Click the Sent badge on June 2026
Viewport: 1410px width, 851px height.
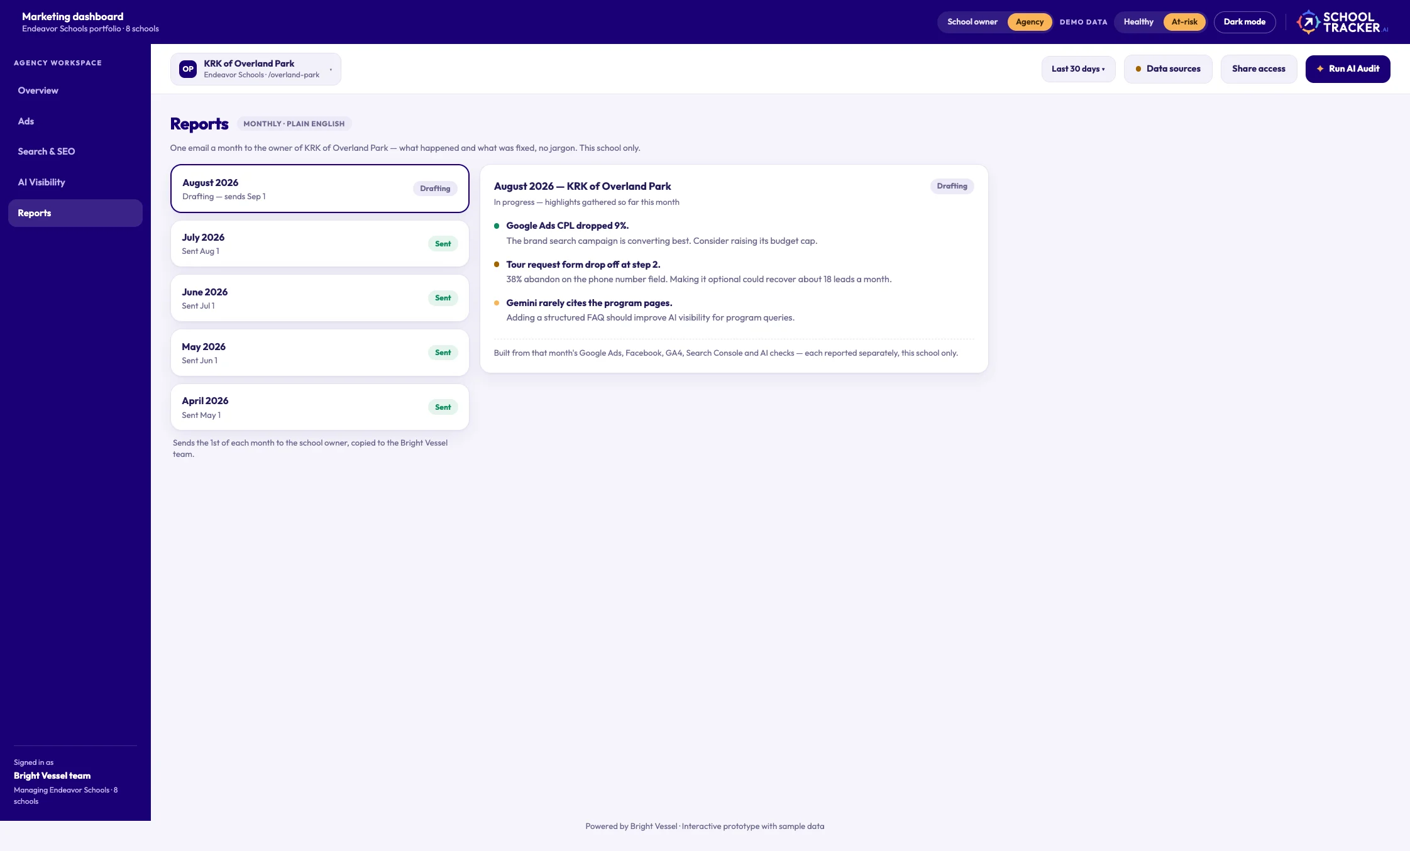coord(443,298)
